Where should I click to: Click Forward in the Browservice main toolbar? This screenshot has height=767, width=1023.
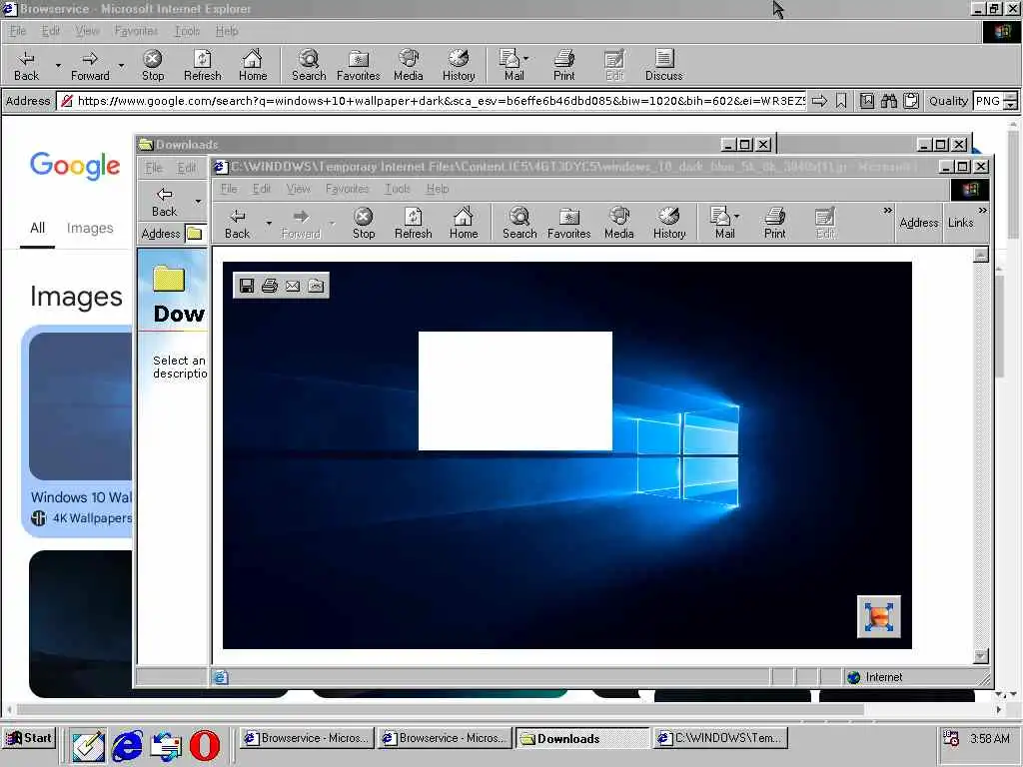tap(90, 66)
